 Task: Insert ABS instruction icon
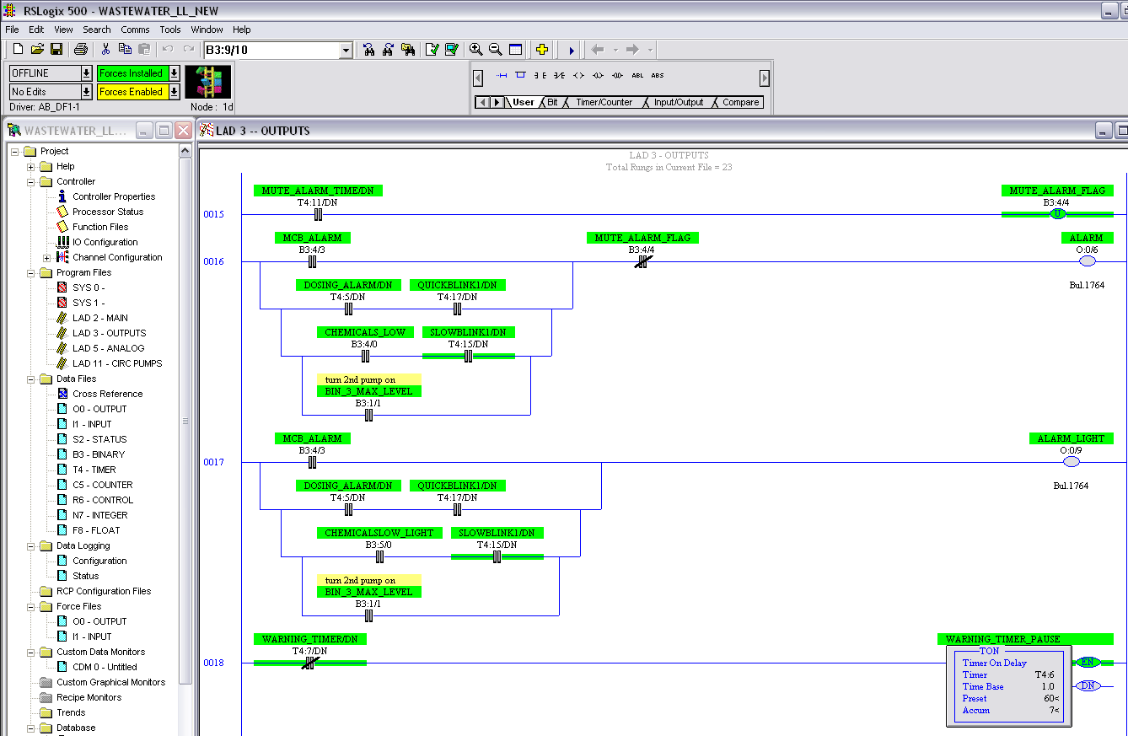tap(658, 76)
